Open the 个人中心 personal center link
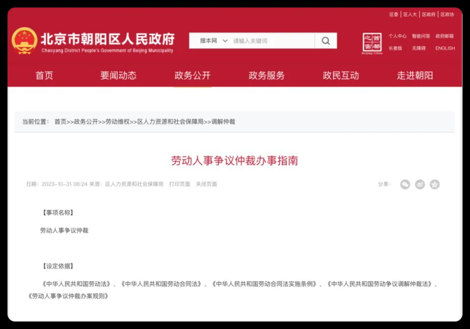Image resolution: width=470 pixels, height=329 pixels. click(x=397, y=36)
